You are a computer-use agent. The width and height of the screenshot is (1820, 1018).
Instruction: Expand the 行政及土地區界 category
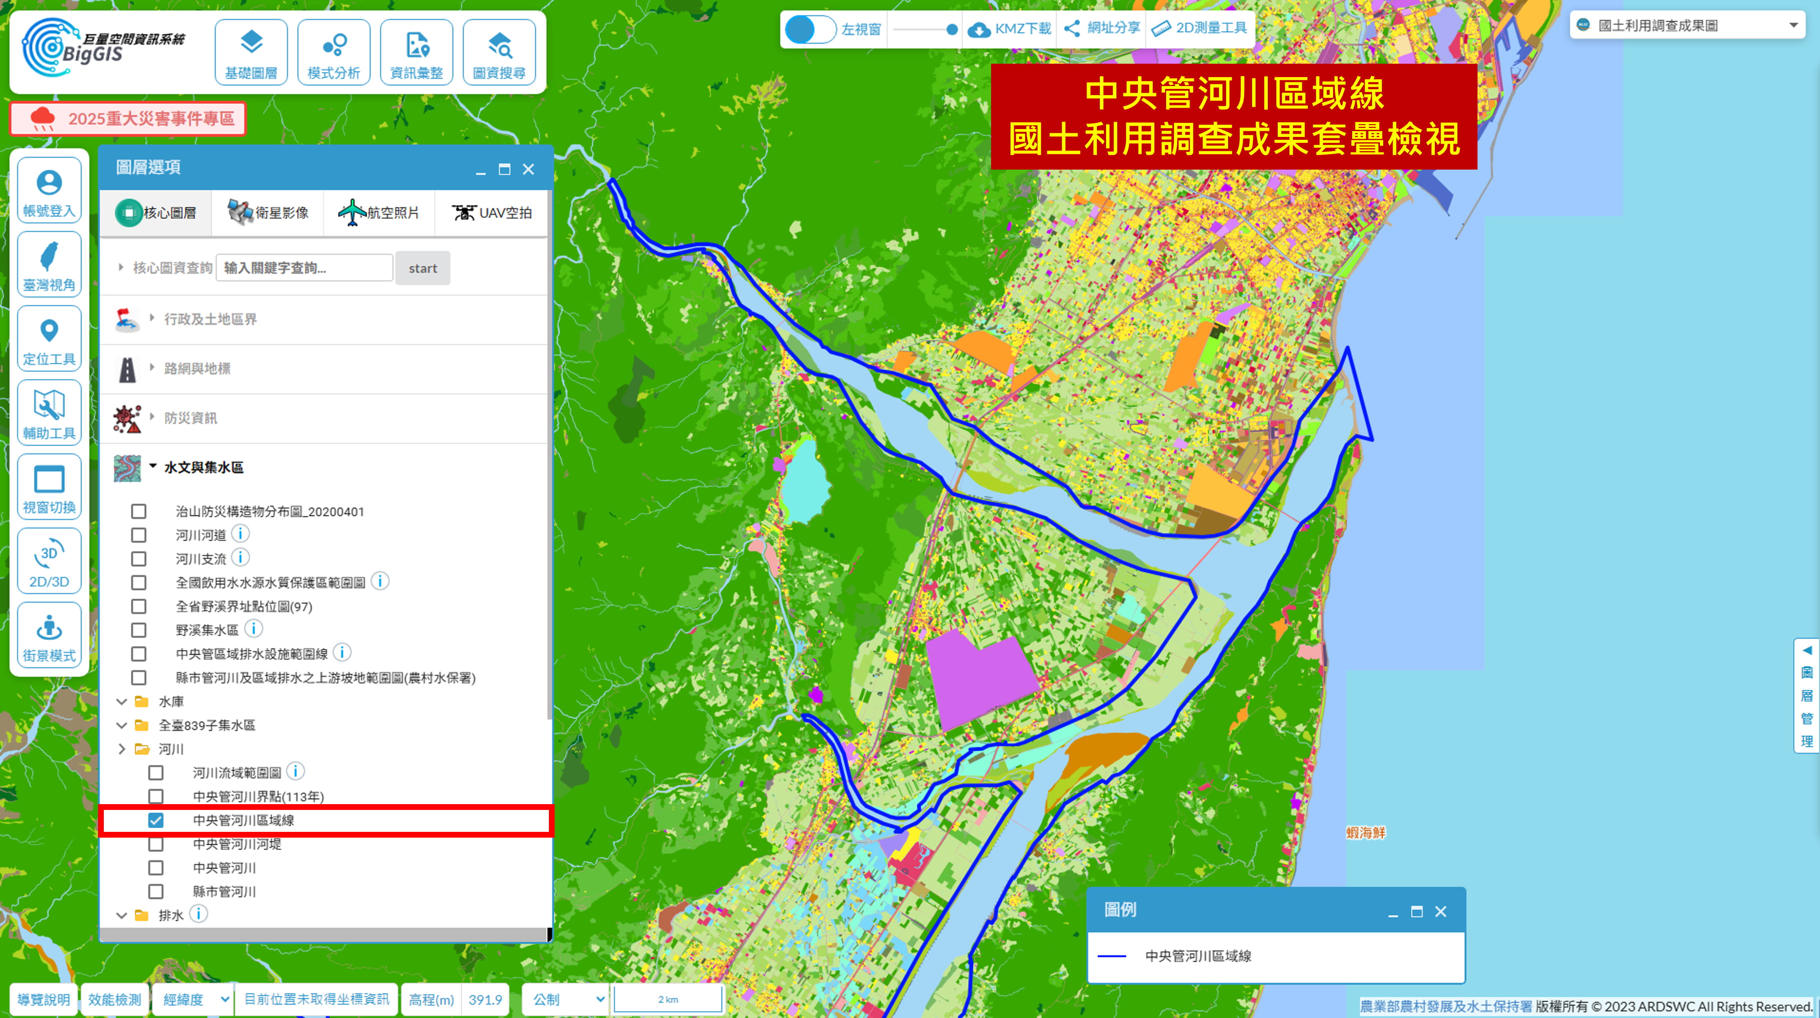pos(210,319)
